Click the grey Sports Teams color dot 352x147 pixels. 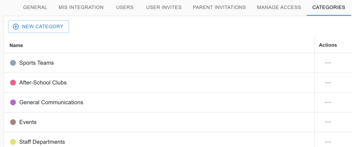click(13, 63)
